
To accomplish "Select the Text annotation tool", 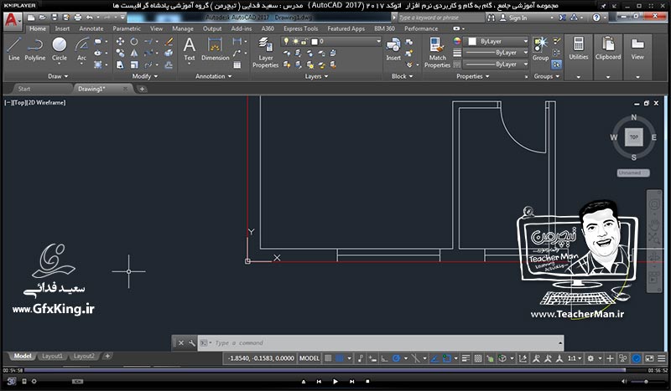I will pos(190,49).
